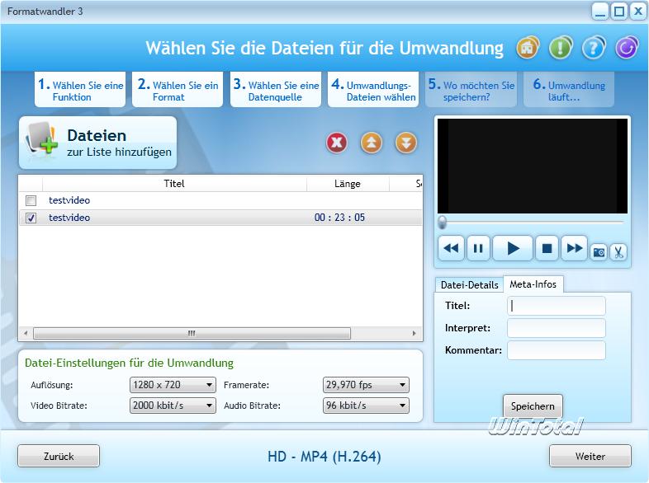Screen dimensions: 649x483
Task: Take snapshot with camera icon
Action: click(x=599, y=251)
